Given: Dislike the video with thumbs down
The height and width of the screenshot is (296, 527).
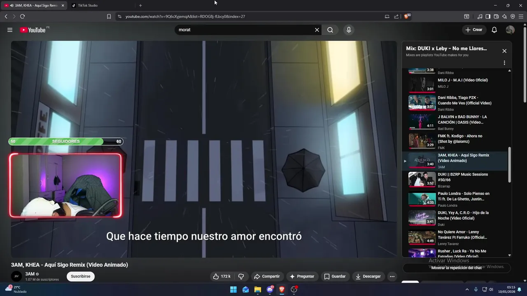Looking at the screenshot, I should pyautogui.click(x=241, y=276).
